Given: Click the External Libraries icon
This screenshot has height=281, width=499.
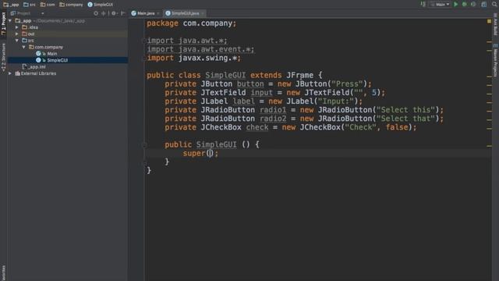Looking at the screenshot, I should (17, 73).
